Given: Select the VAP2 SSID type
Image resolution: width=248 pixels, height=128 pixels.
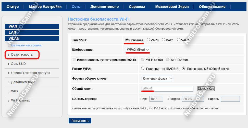Looking at the screenshot, I should (179, 40).
